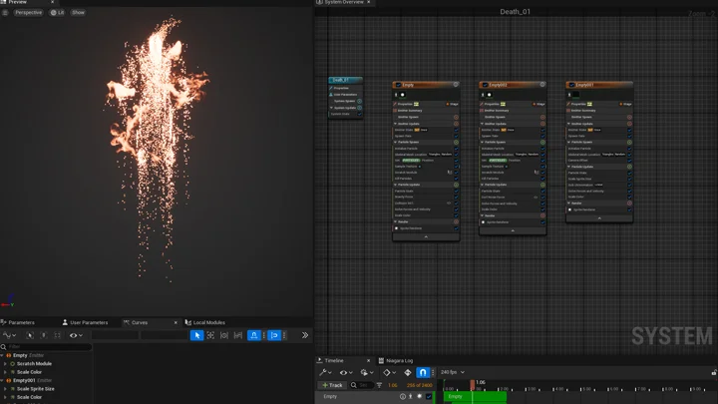This screenshot has height=404, width=718.
Task: Collapse the Empty002 emitter node with bottom arrow
Action: (x=513, y=230)
